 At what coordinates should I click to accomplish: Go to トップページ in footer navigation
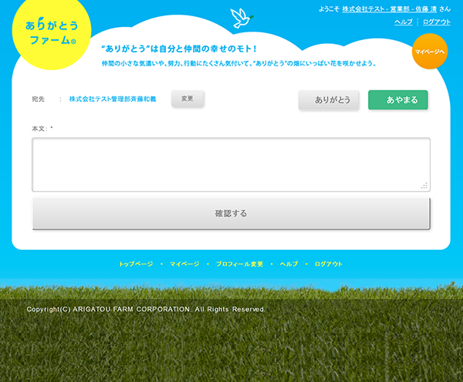point(136,264)
